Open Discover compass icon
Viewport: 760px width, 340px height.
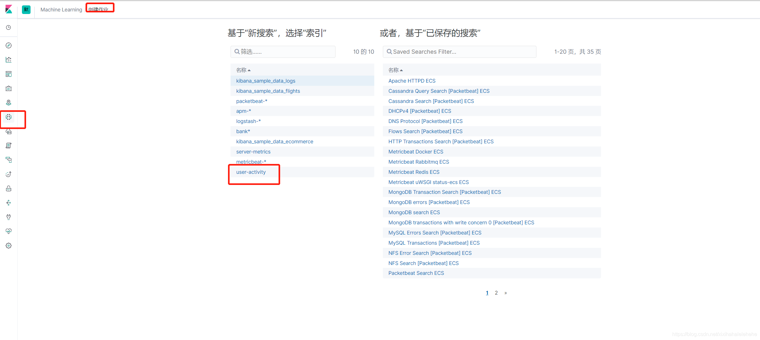[9, 45]
